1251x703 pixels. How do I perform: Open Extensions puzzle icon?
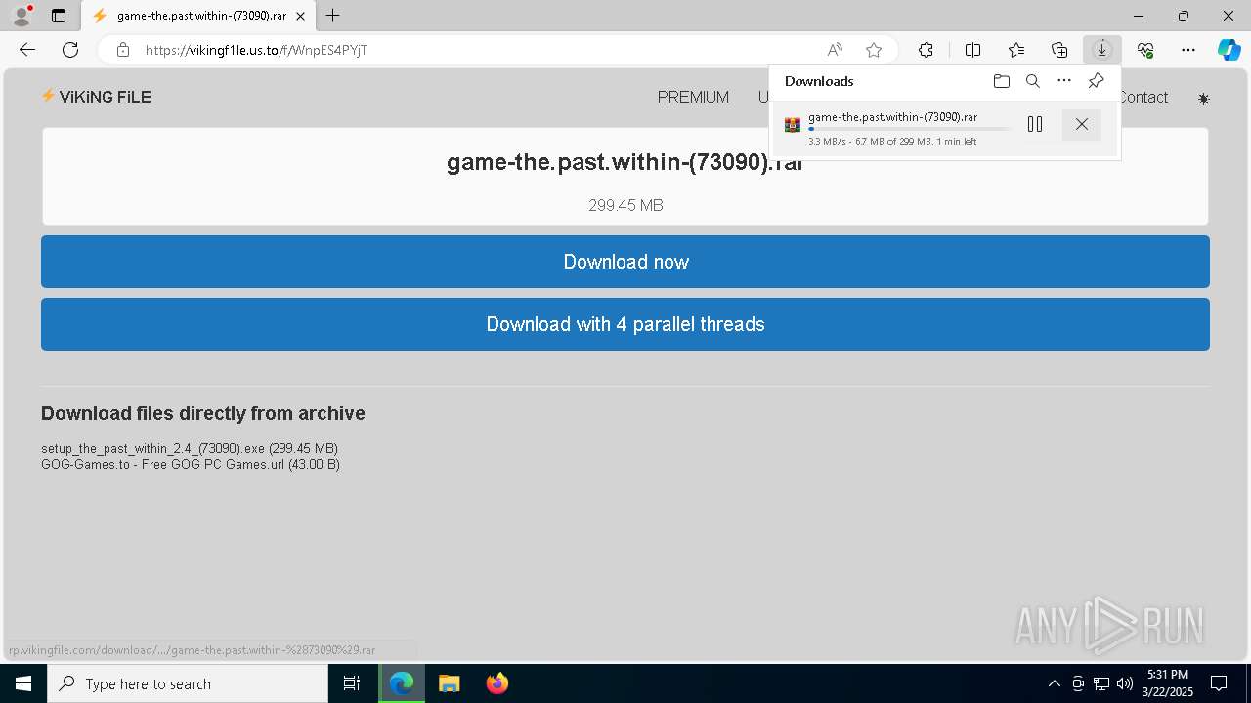pyautogui.click(x=926, y=50)
